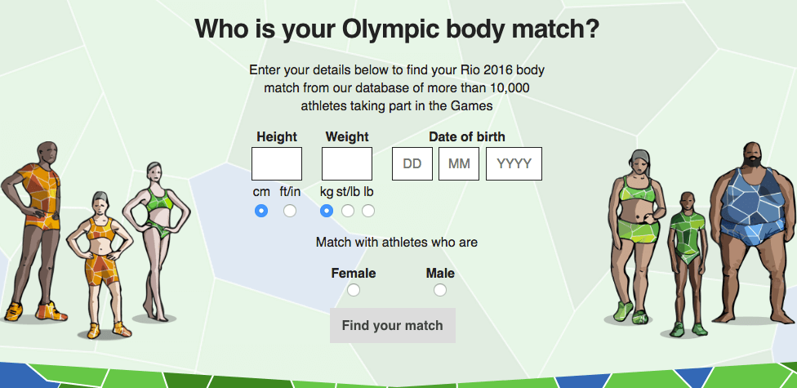Focus the Height input box
This screenshot has height=388, width=797.
(277, 163)
